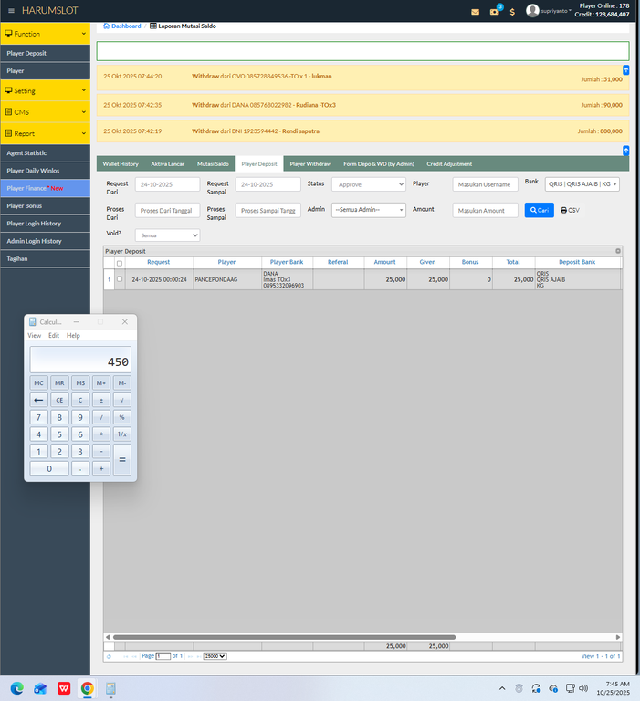
Task: Open the Form Depo & WD (by Admin) tab
Action: 379,164
